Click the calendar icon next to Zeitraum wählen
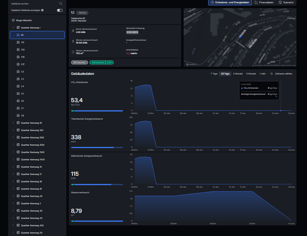 (x=272, y=74)
